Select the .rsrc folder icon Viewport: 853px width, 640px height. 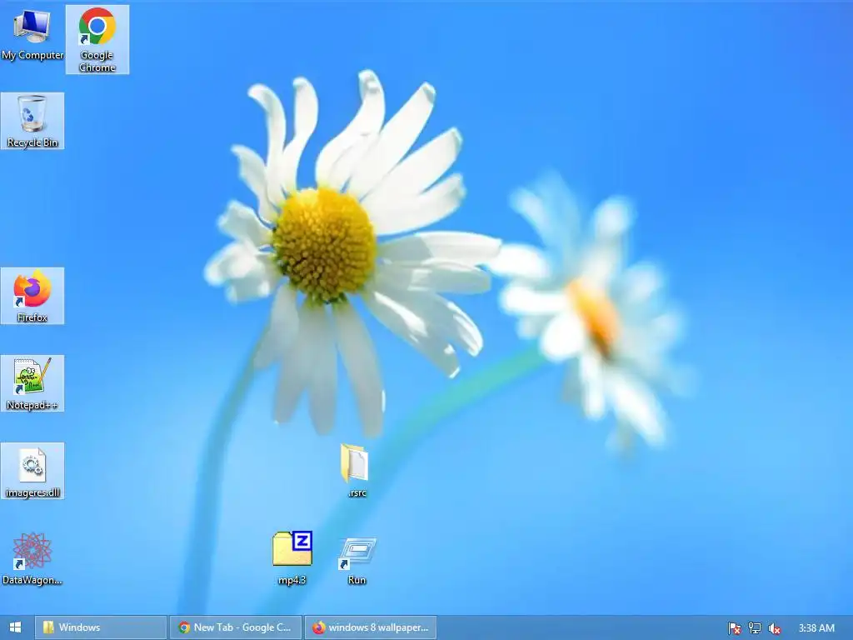[357, 471]
